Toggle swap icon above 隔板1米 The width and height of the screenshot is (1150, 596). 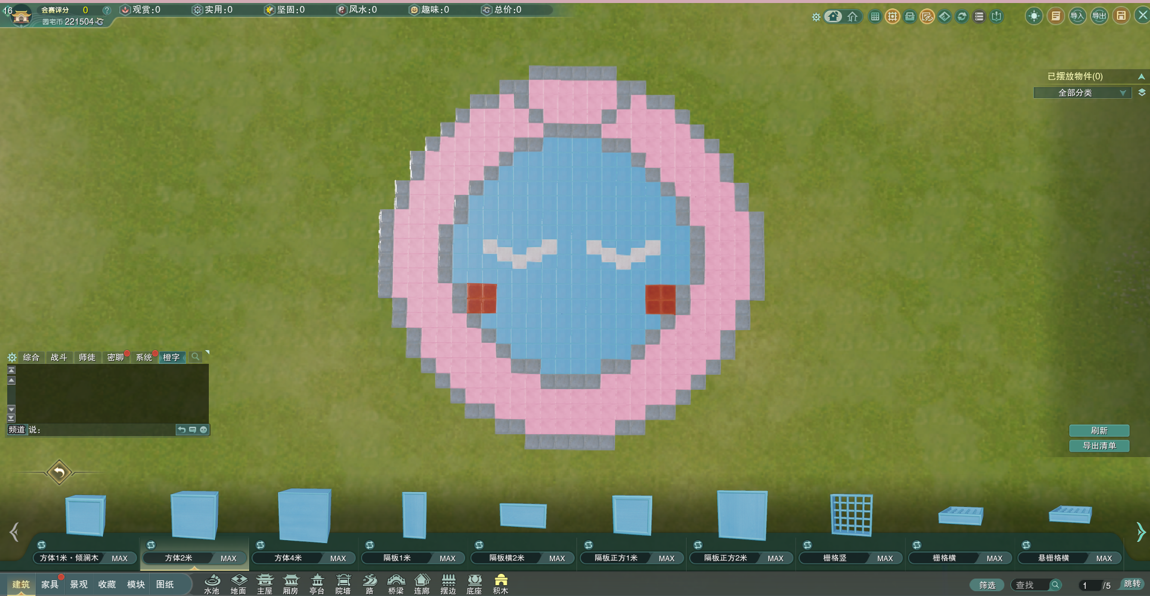[x=370, y=545]
